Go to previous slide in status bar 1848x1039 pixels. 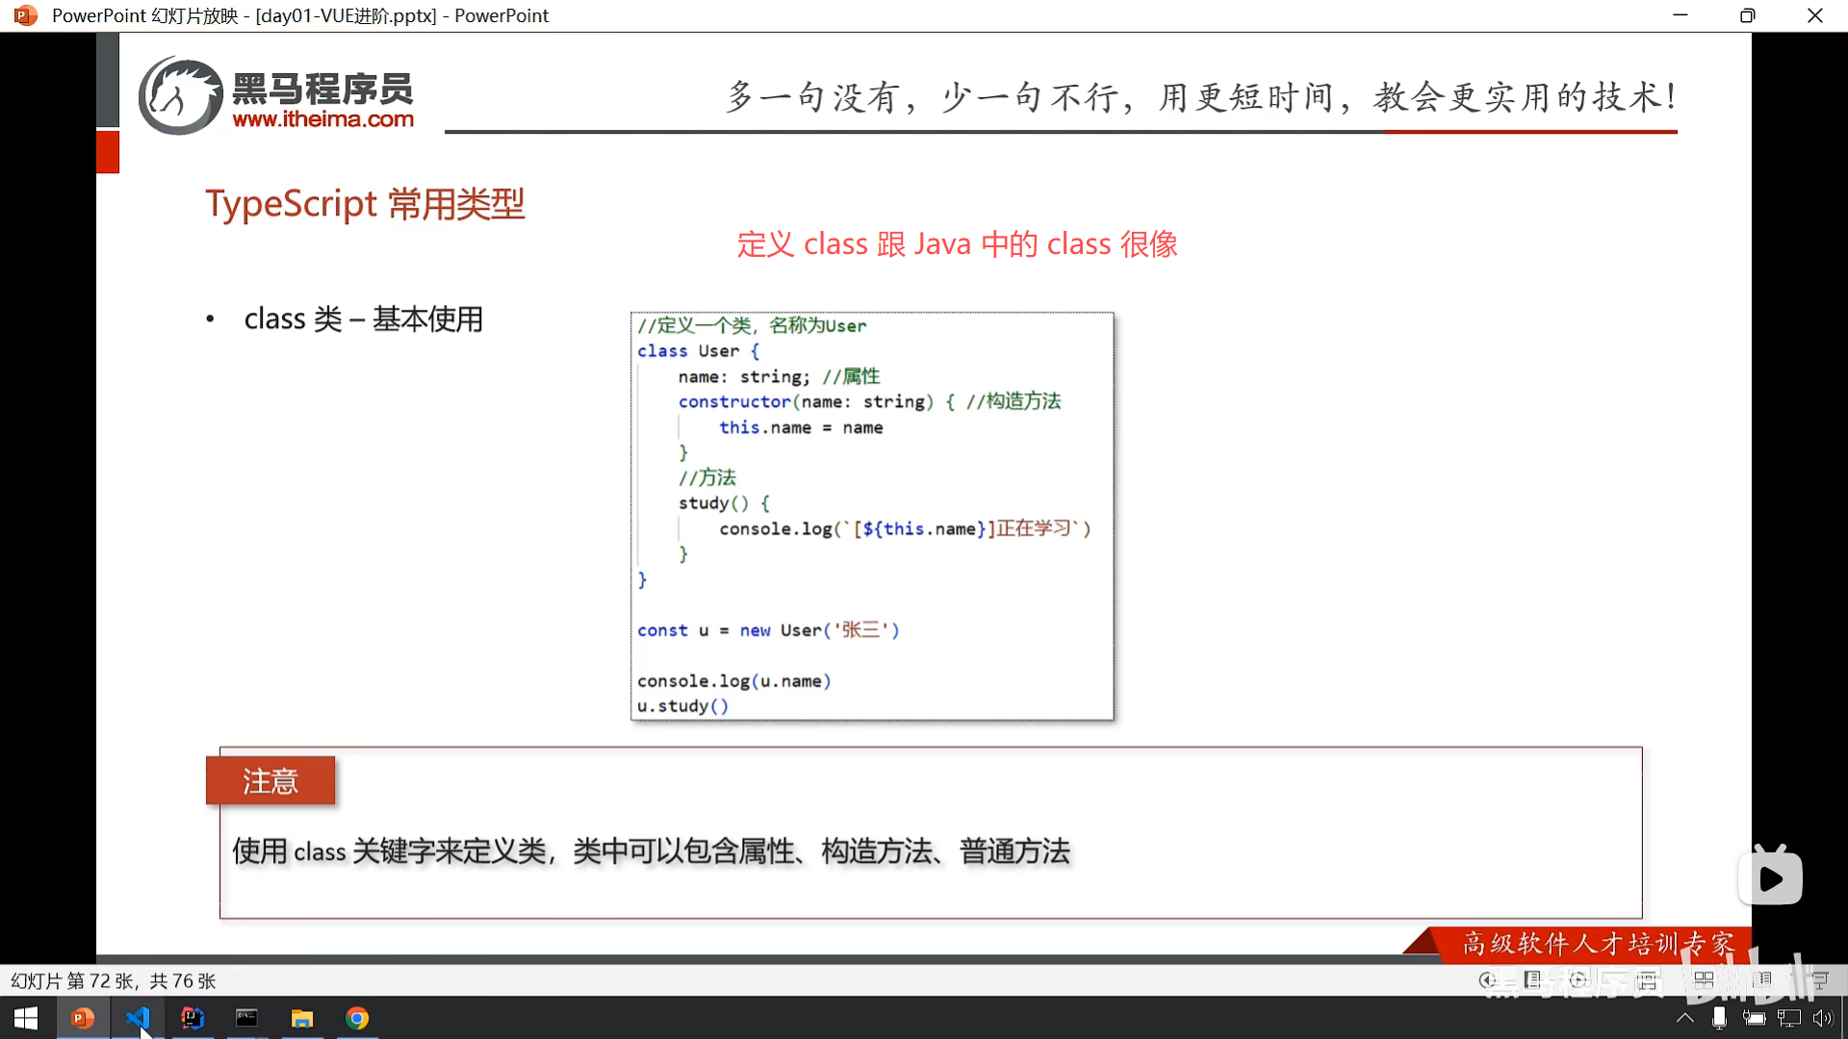point(1488,980)
